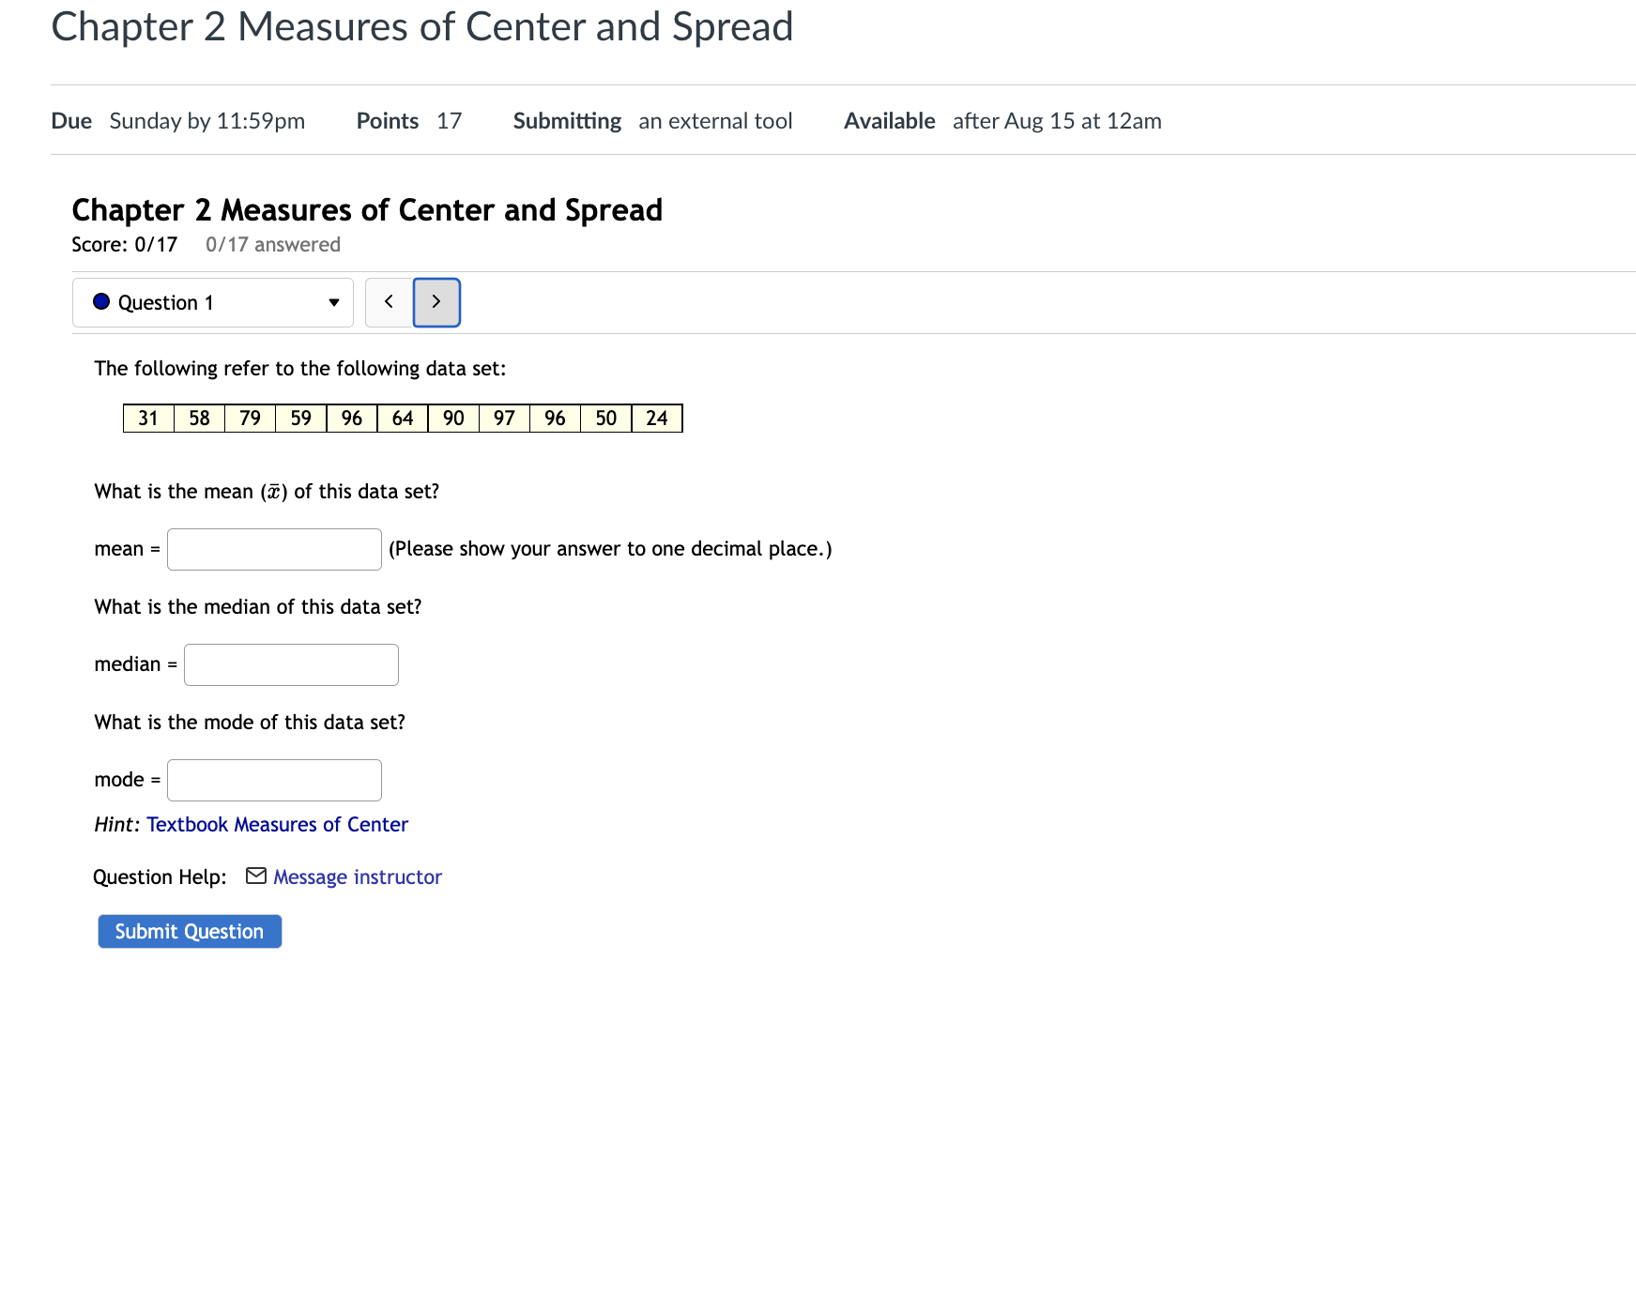Click the mean answer input field
The height and width of the screenshot is (1296, 1636).
tap(273, 548)
